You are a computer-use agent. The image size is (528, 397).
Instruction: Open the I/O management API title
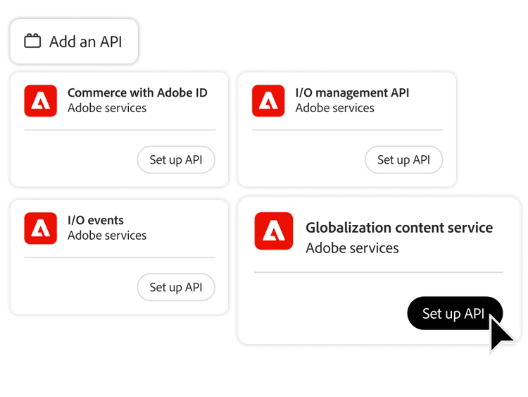(352, 92)
